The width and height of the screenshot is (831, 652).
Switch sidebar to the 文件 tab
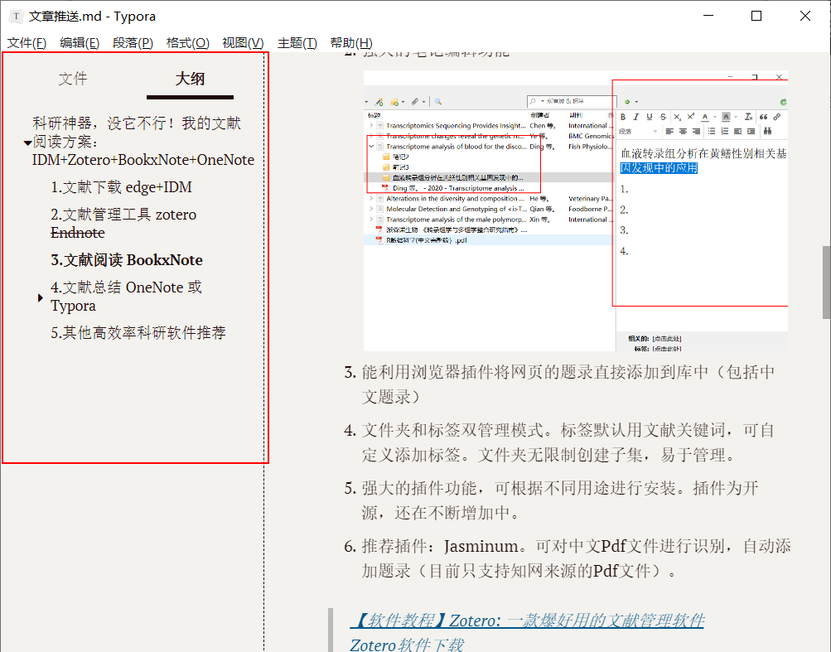(73, 79)
